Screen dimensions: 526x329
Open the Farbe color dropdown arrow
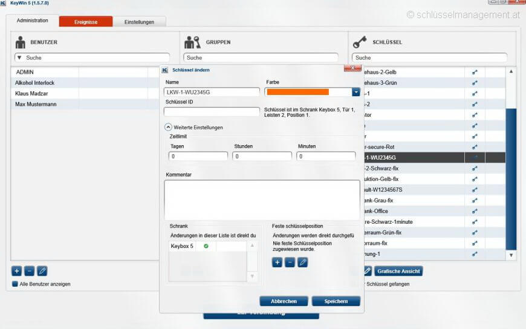point(356,92)
